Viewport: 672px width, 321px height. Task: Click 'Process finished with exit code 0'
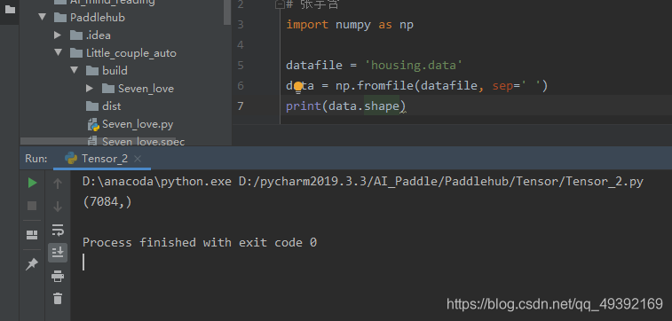coord(200,243)
